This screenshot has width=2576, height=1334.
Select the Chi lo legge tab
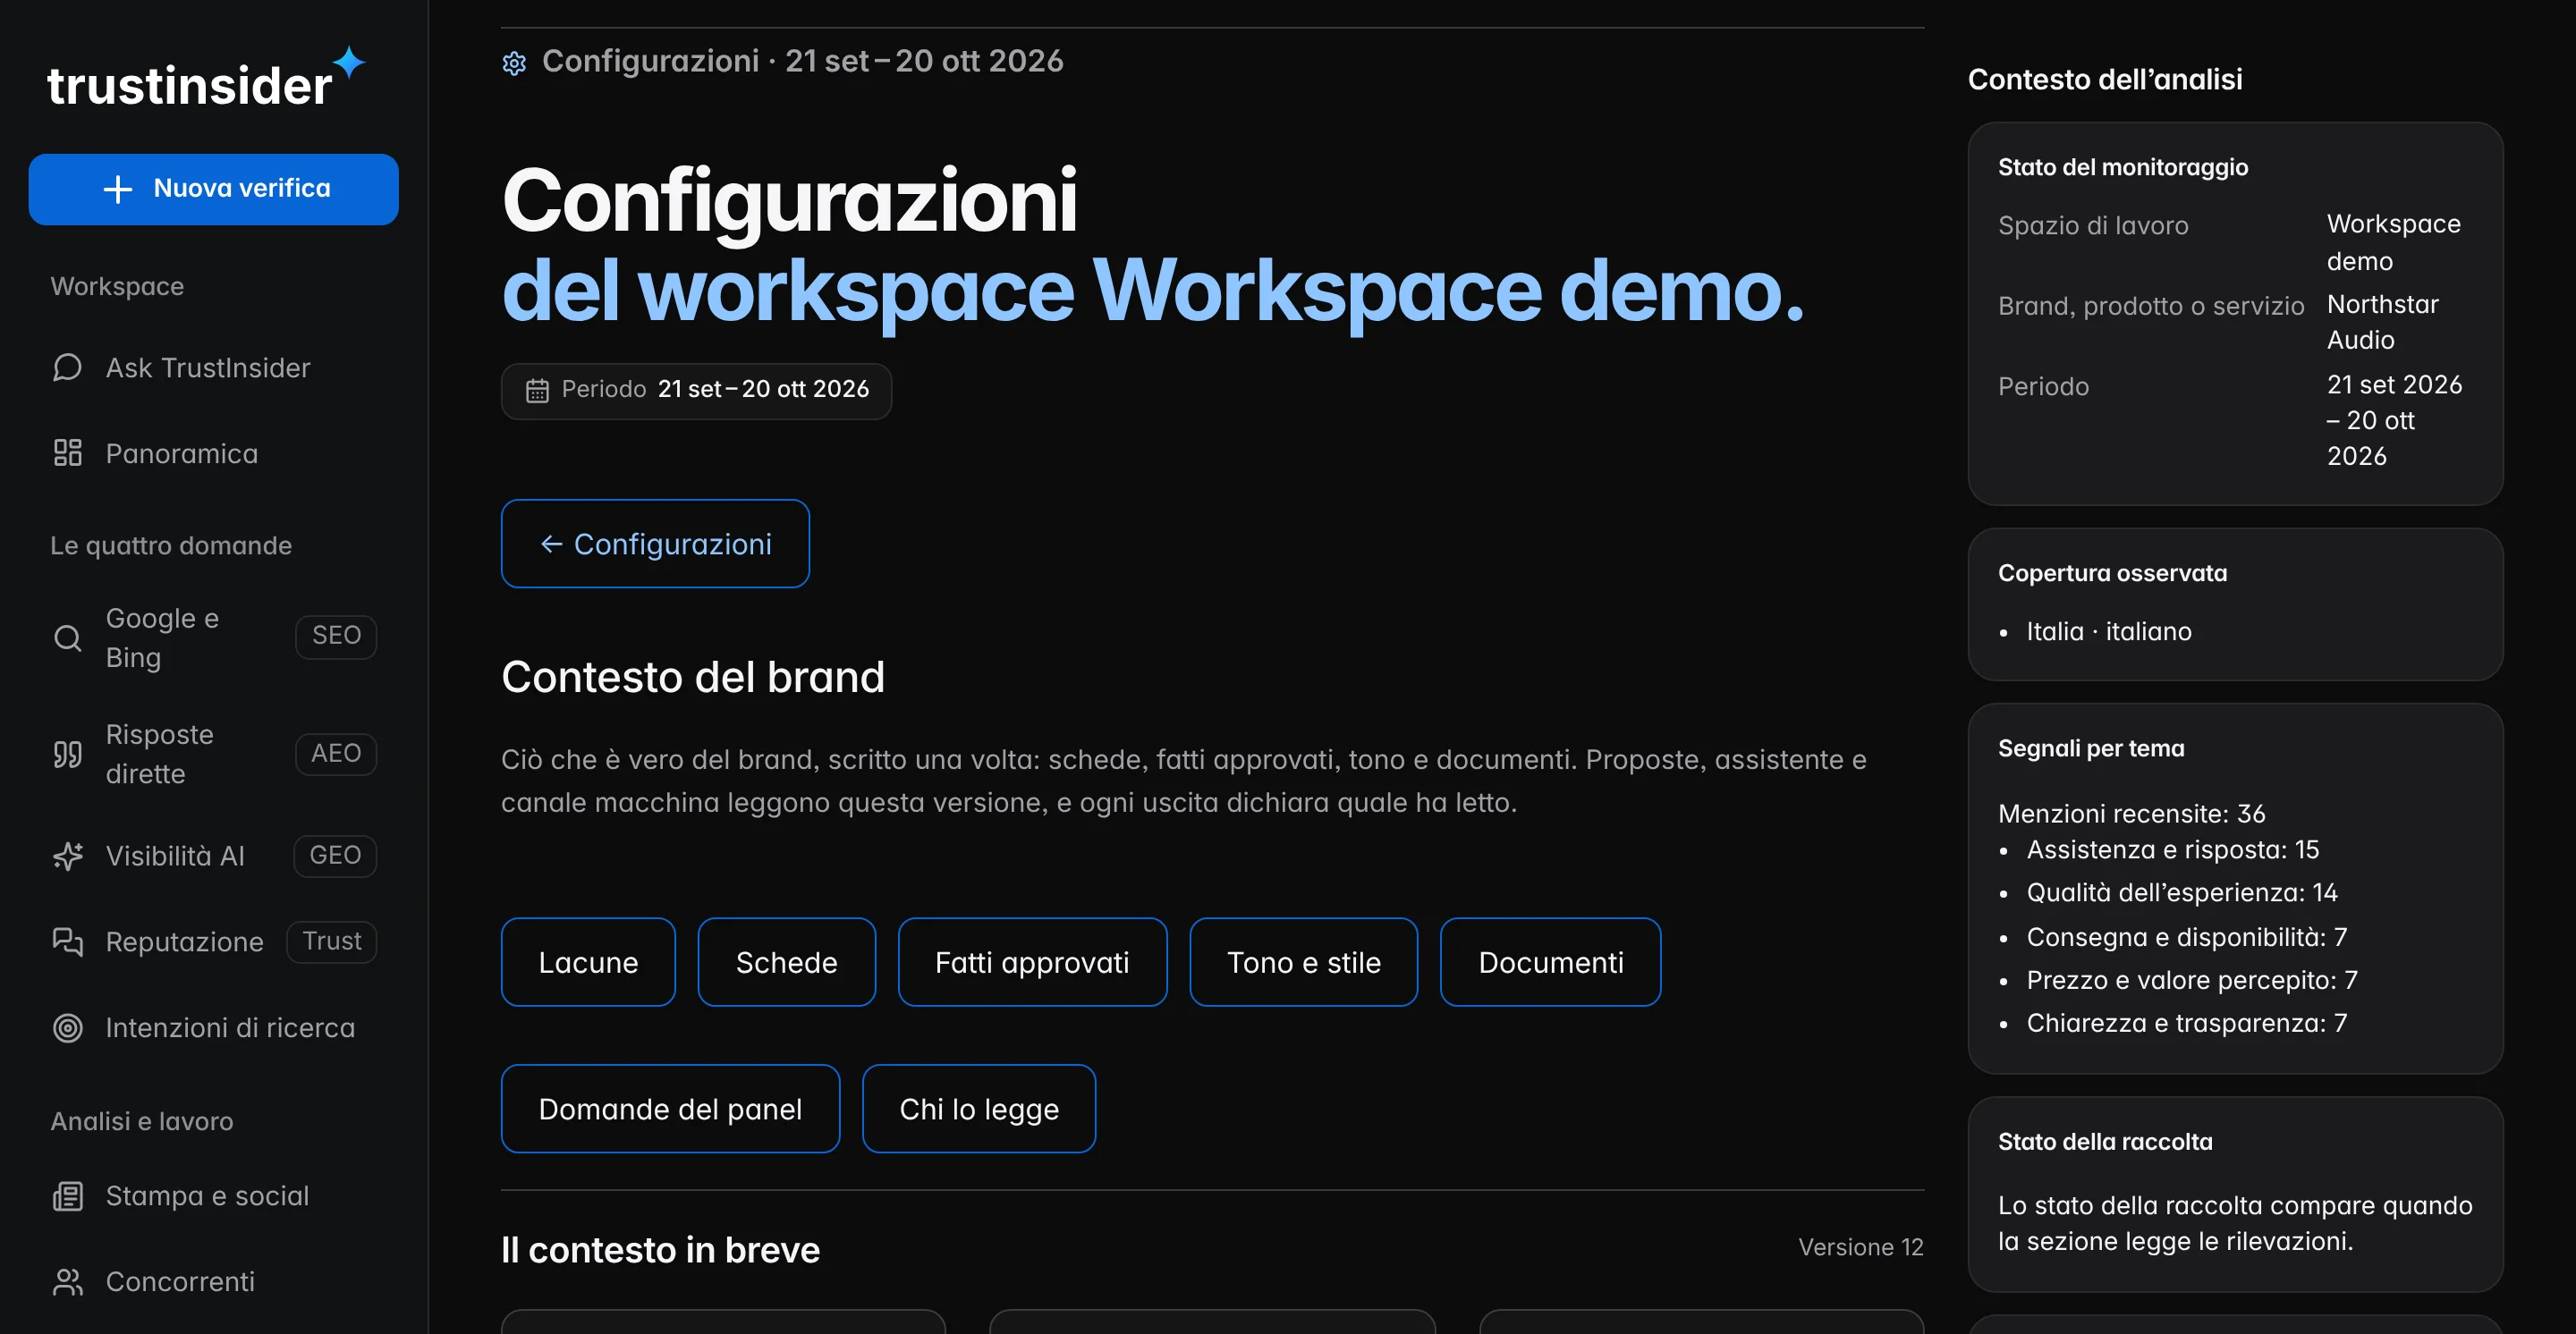point(978,1110)
